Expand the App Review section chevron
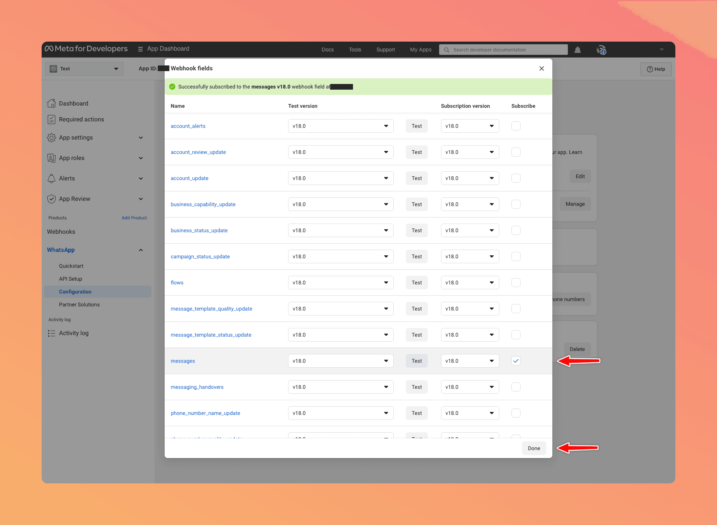 click(x=141, y=199)
